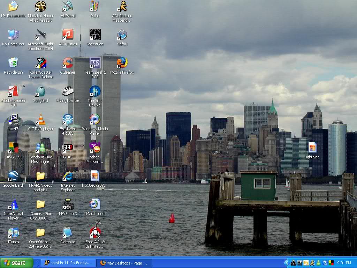
Task: Click the four-colored squares tray icon
Action: [331, 263]
